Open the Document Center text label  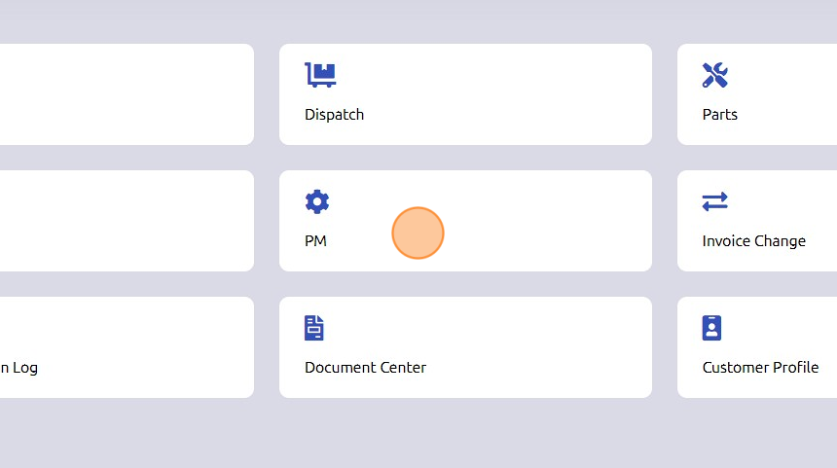(365, 368)
